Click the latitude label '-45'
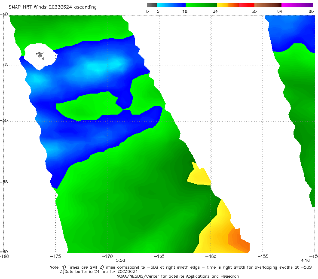 (4, 65)
